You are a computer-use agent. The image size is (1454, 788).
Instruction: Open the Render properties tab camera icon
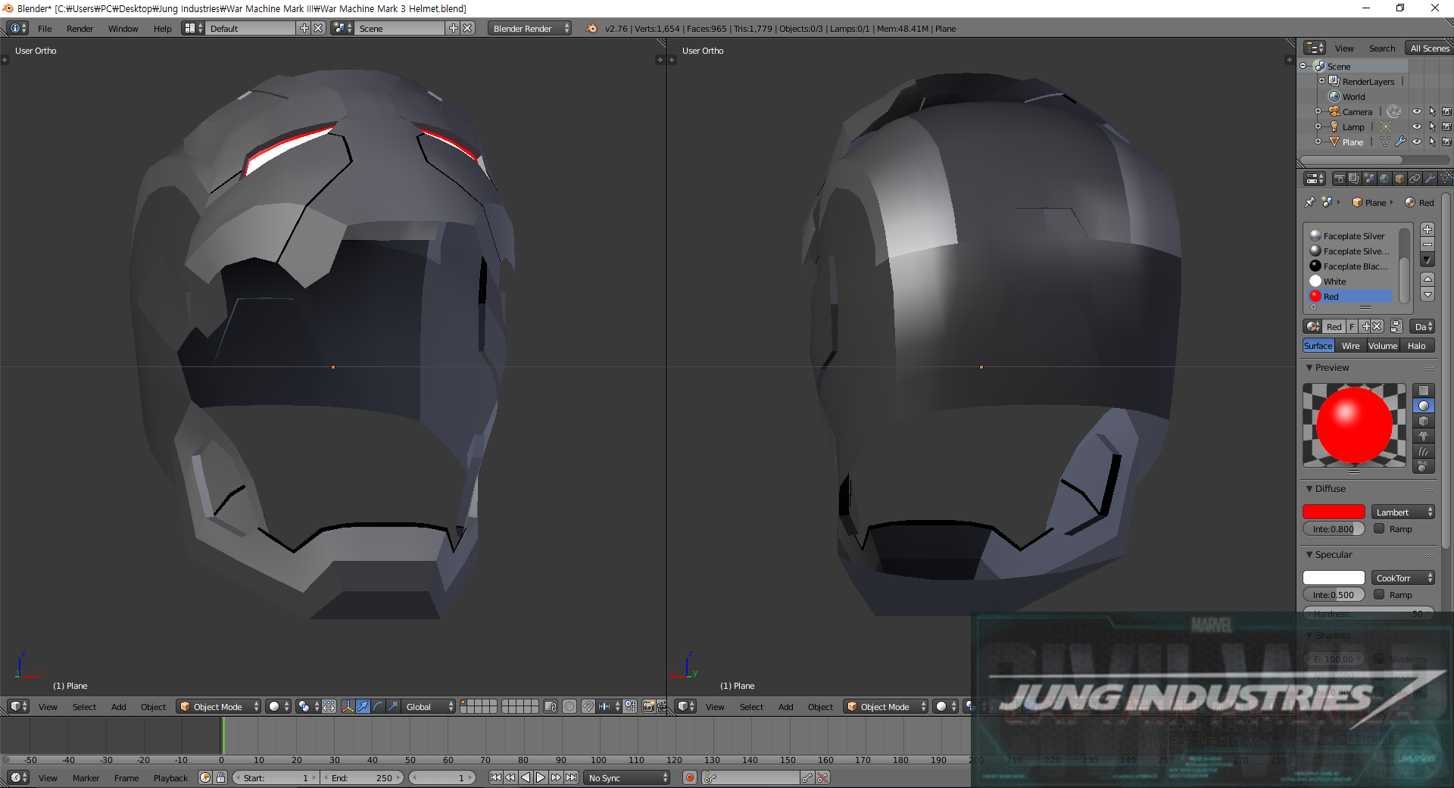pyautogui.click(x=1339, y=179)
